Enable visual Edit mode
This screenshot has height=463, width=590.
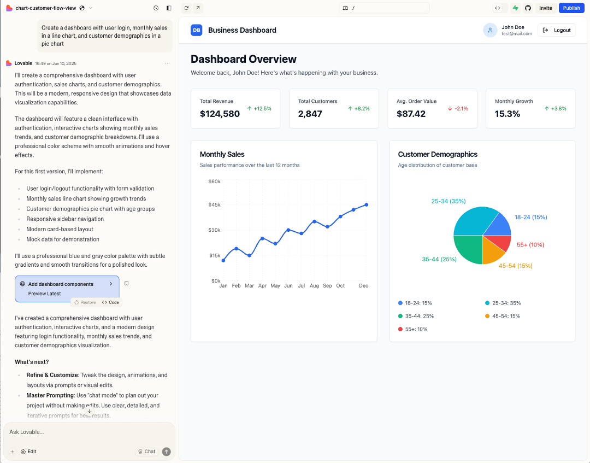pyautogui.click(x=28, y=452)
